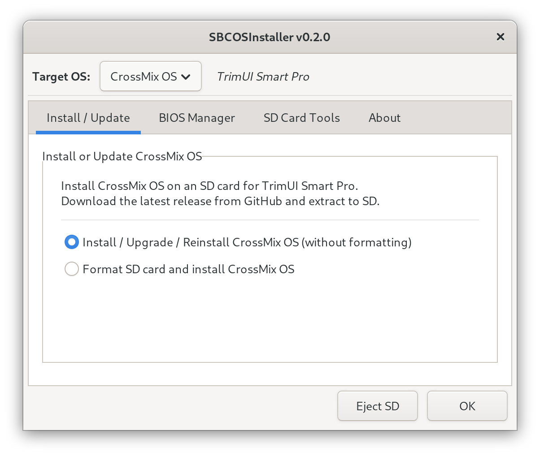This screenshot has height=456, width=540.
Task: Click the chevron arrow beside CrossMix OS
Action: 186,77
